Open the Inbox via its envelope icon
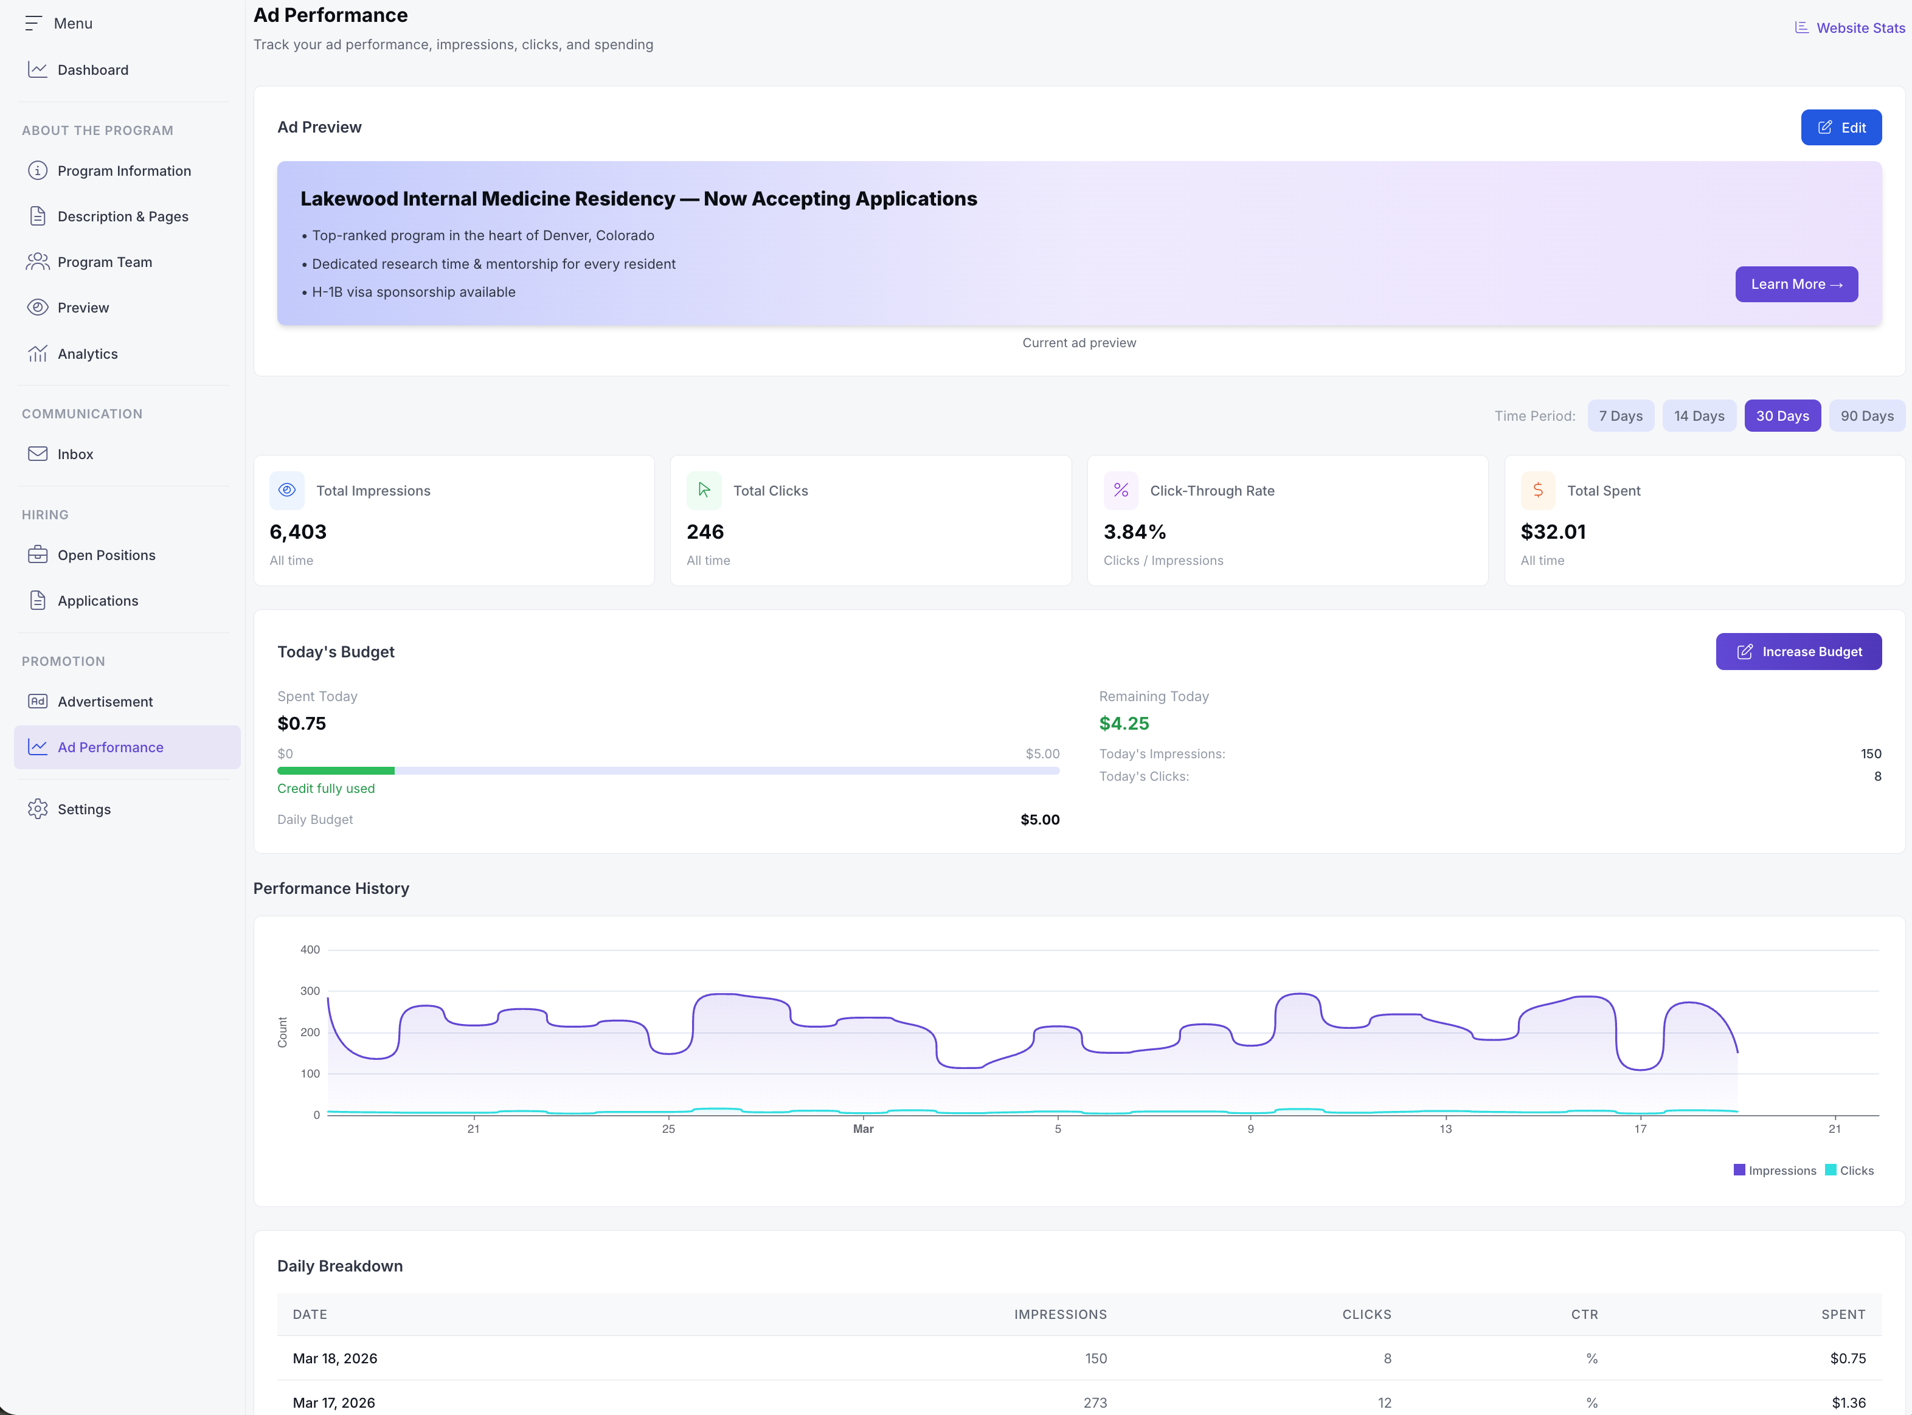This screenshot has width=1912, height=1415. tap(38, 454)
